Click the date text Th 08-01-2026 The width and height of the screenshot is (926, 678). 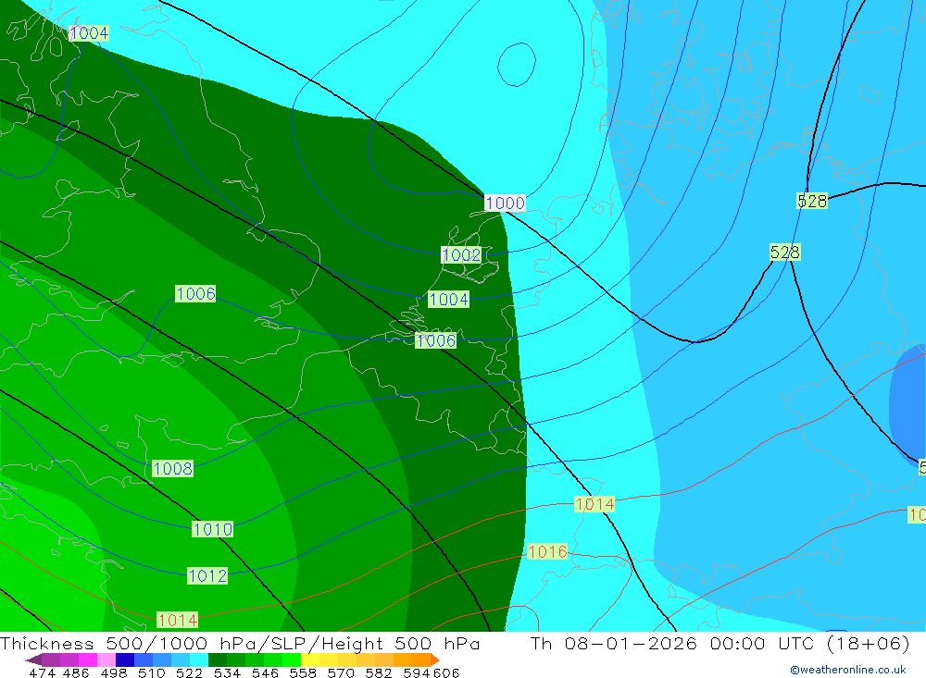click(x=614, y=643)
